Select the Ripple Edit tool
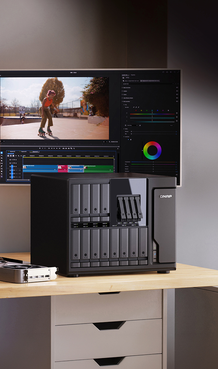Image resolution: width=218 pixels, height=369 pixels. pos(2,158)
